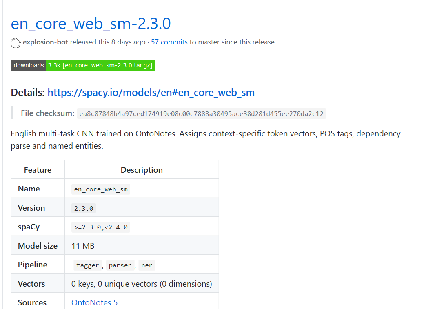Select the 11 MB size value
Image resolution: width=435 pixels, height=309 pixels.
[x=83, y=246]
